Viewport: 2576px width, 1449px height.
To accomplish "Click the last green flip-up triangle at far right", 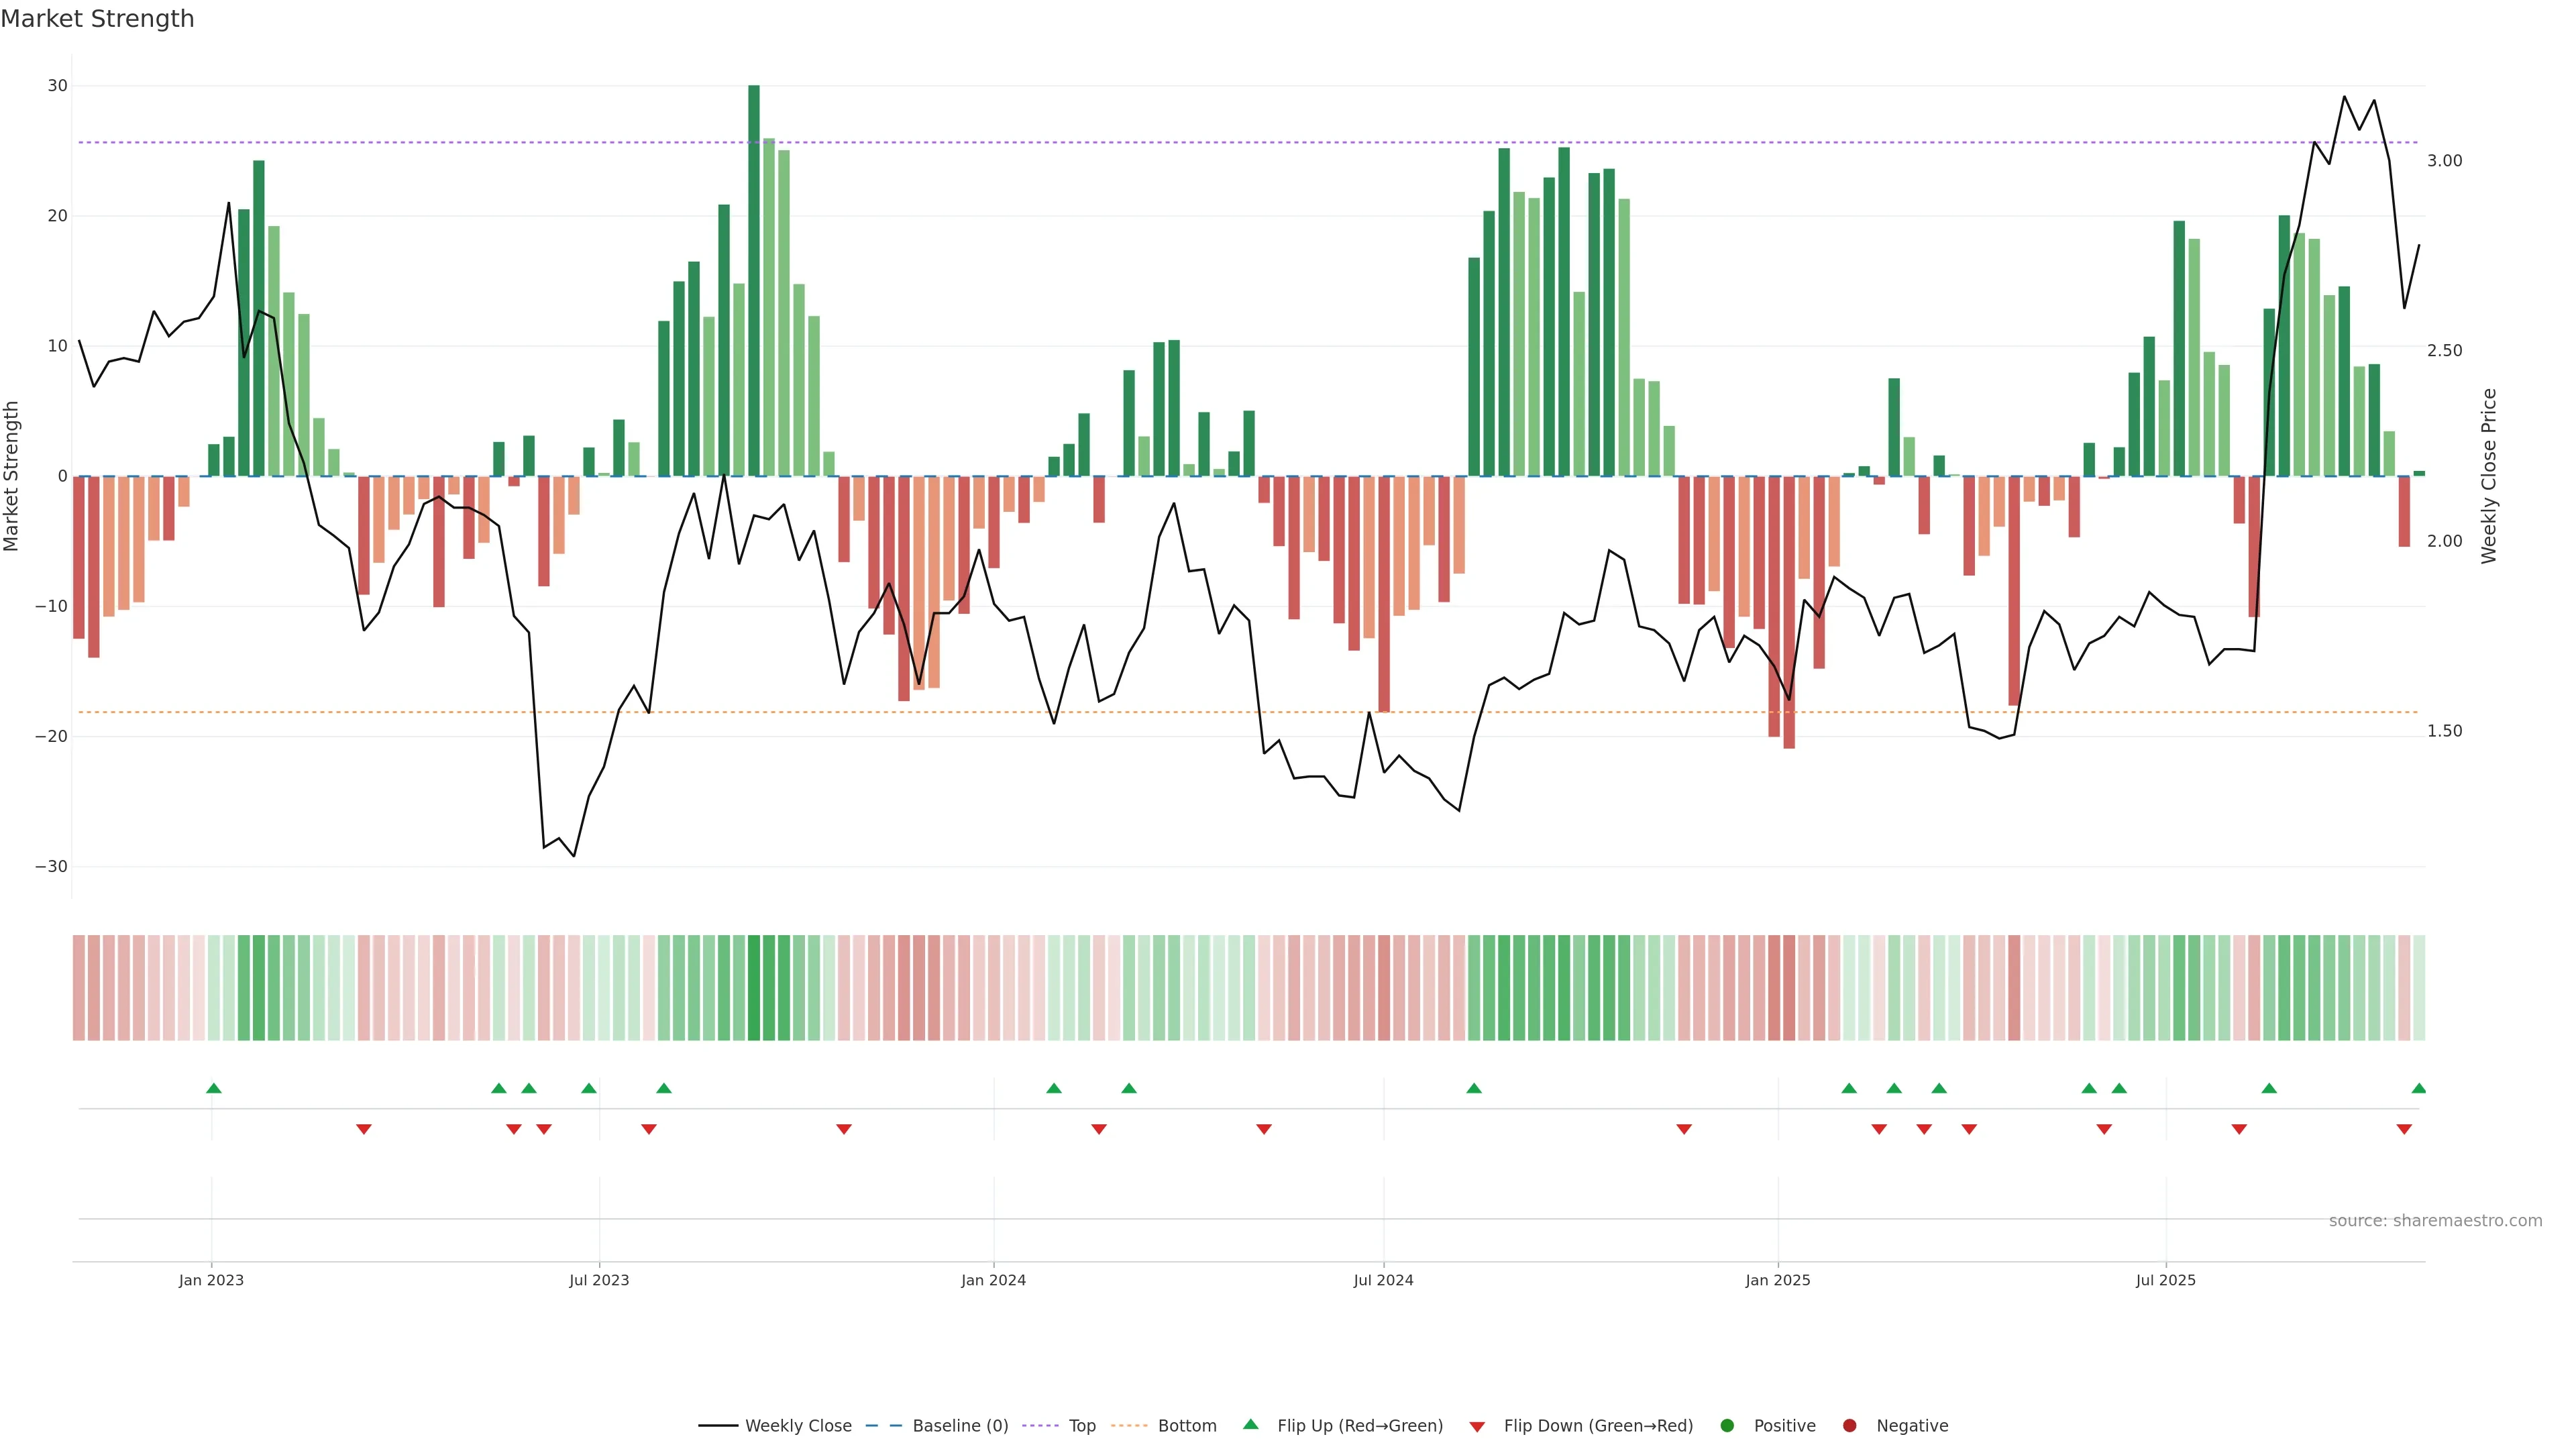I will point(2418,1088).
